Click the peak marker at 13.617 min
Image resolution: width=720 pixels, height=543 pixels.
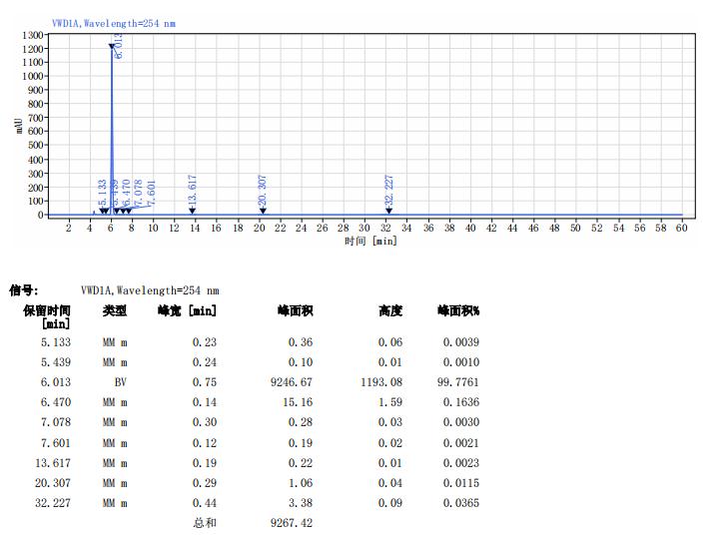pos(193,210)
